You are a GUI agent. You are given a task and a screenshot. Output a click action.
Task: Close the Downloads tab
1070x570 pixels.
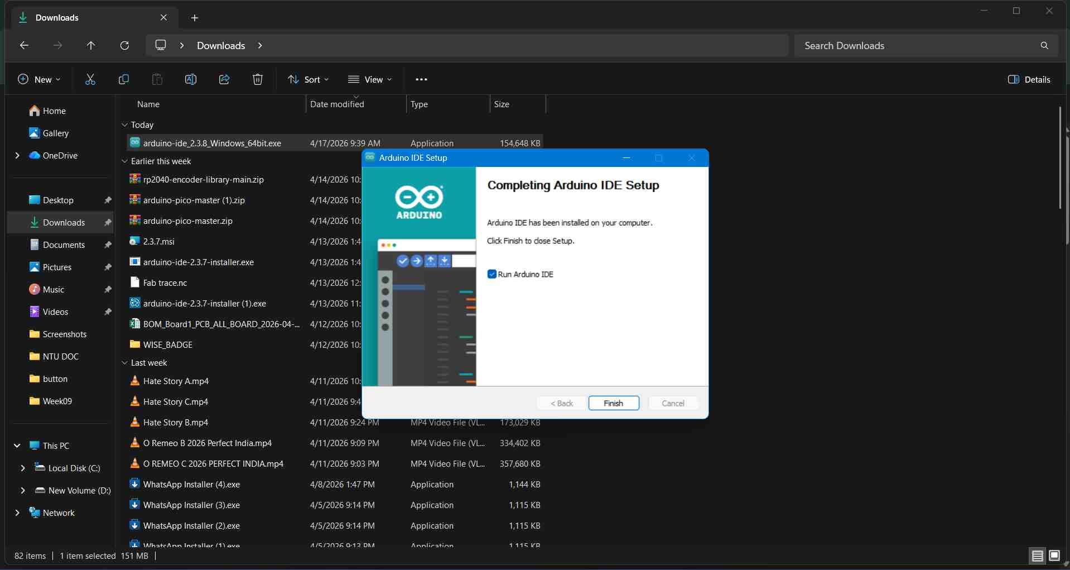(163, 17)
